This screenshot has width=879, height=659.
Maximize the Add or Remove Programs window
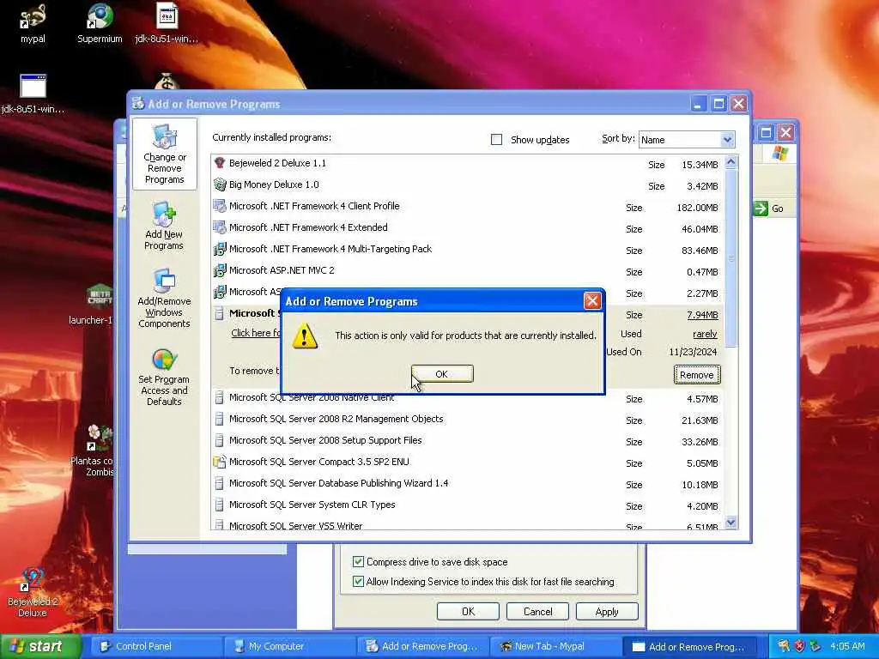pos(718,104)
